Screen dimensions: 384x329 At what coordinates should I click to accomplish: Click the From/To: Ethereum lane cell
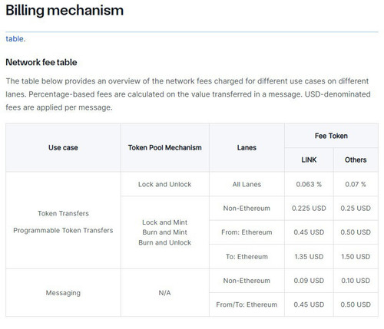(x=247, y=304)
